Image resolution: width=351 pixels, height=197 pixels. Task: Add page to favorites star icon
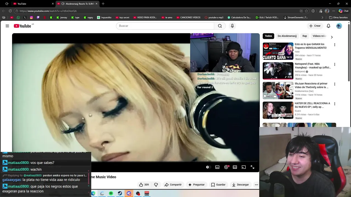click(306, 11)
